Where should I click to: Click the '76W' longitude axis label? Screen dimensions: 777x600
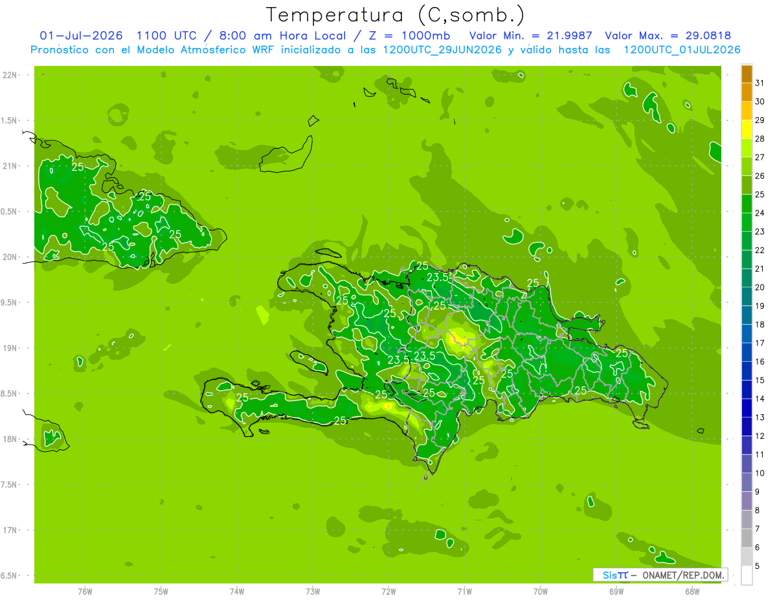tap(85, 591)
